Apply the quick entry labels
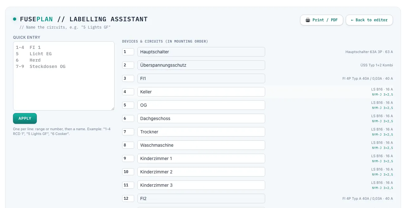The image size is (406, 208). pos(25,118)
